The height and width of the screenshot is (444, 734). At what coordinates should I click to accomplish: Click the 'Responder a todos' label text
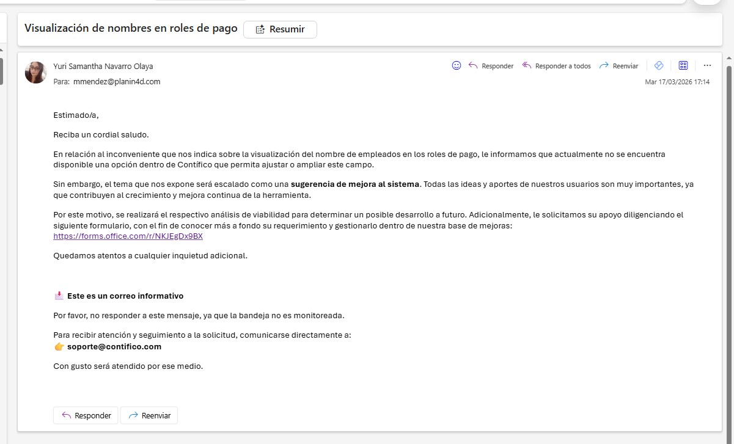563,66
